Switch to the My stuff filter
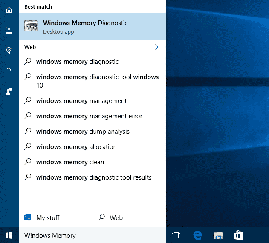269x243 pixels. (x=56, y=217)
